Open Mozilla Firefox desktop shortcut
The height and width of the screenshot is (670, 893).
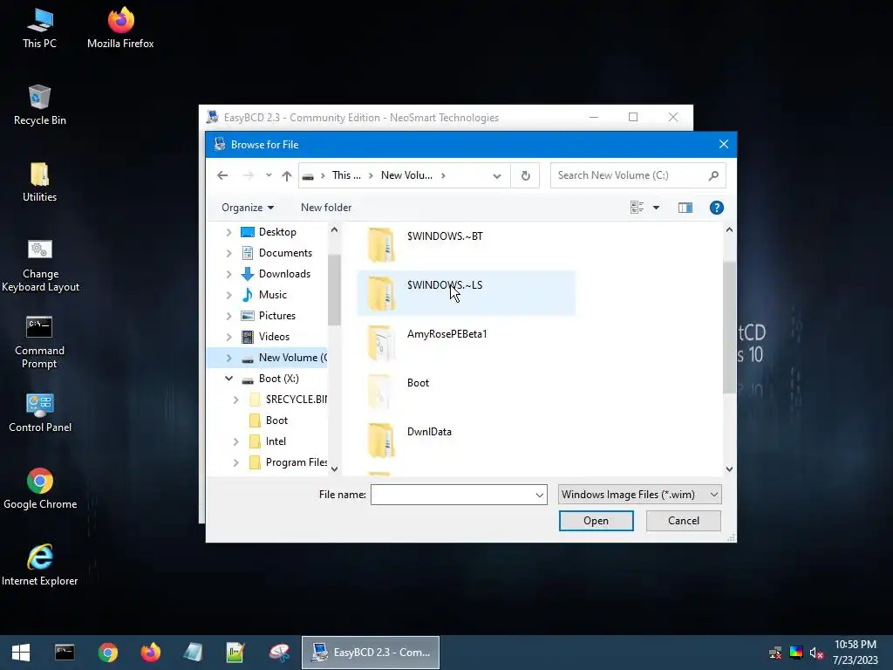(x=120, y=29)
